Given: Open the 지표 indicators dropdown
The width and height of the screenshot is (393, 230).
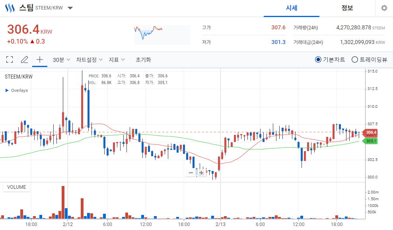Looking at the screenshot, I should [x=117, y=60].
